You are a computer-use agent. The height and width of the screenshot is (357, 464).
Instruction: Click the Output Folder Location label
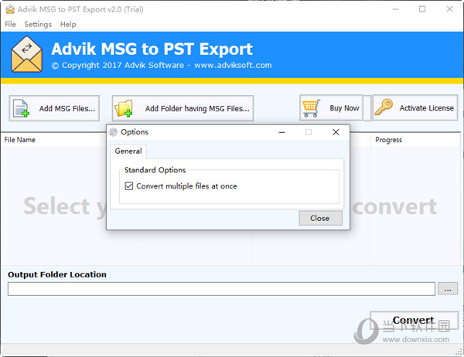point(57,274)
